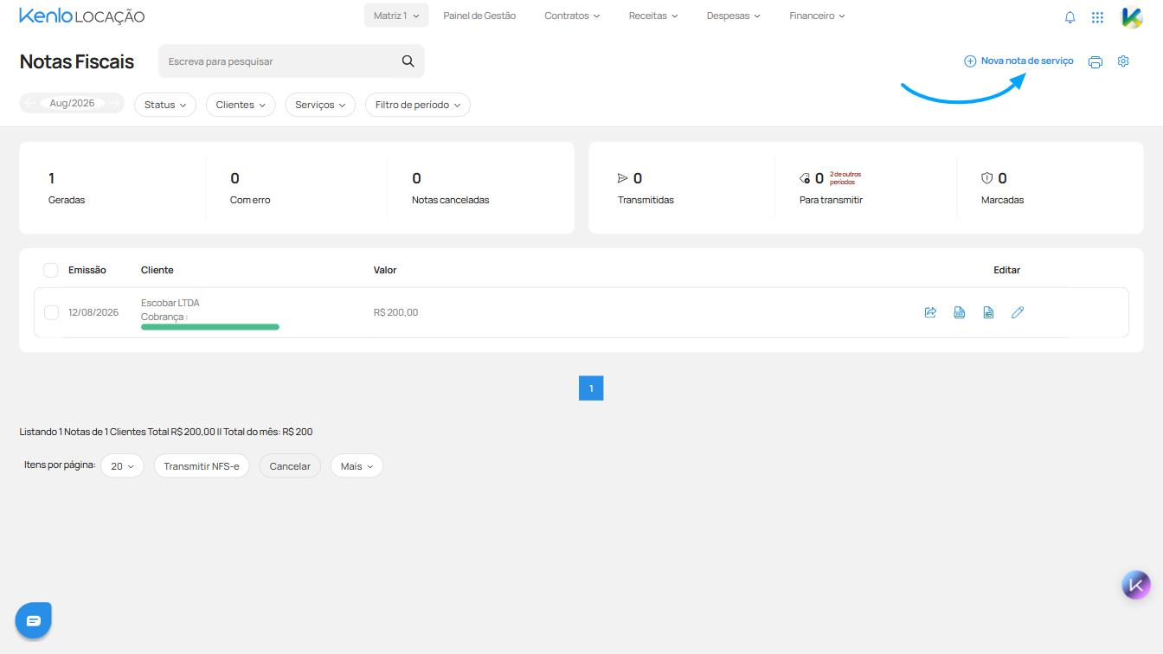Image resolution: width=1163 pixels, height=654 pixels.
Task: Open the Matriz 1 branch selector
Action: pos(396,16)
